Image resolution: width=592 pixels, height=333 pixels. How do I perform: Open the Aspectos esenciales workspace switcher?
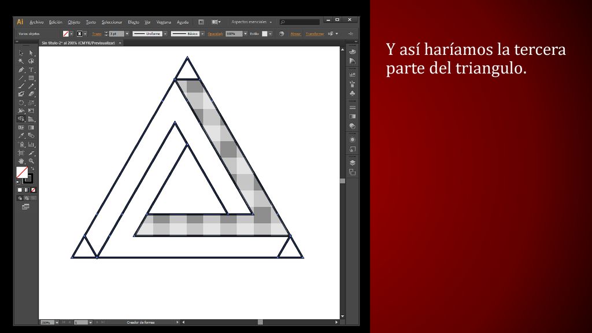pyautogui.click(x=251, y=22)
